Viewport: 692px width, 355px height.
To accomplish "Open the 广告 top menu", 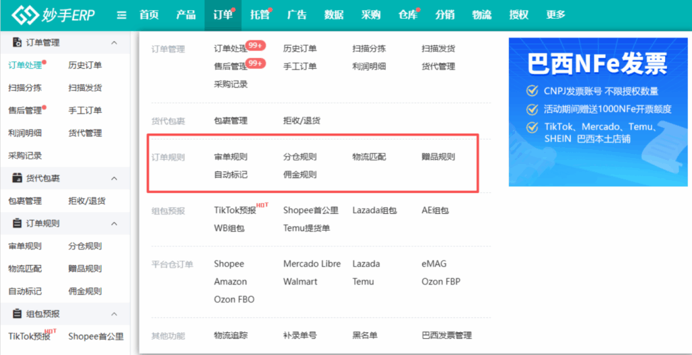I will coord(297,15).
